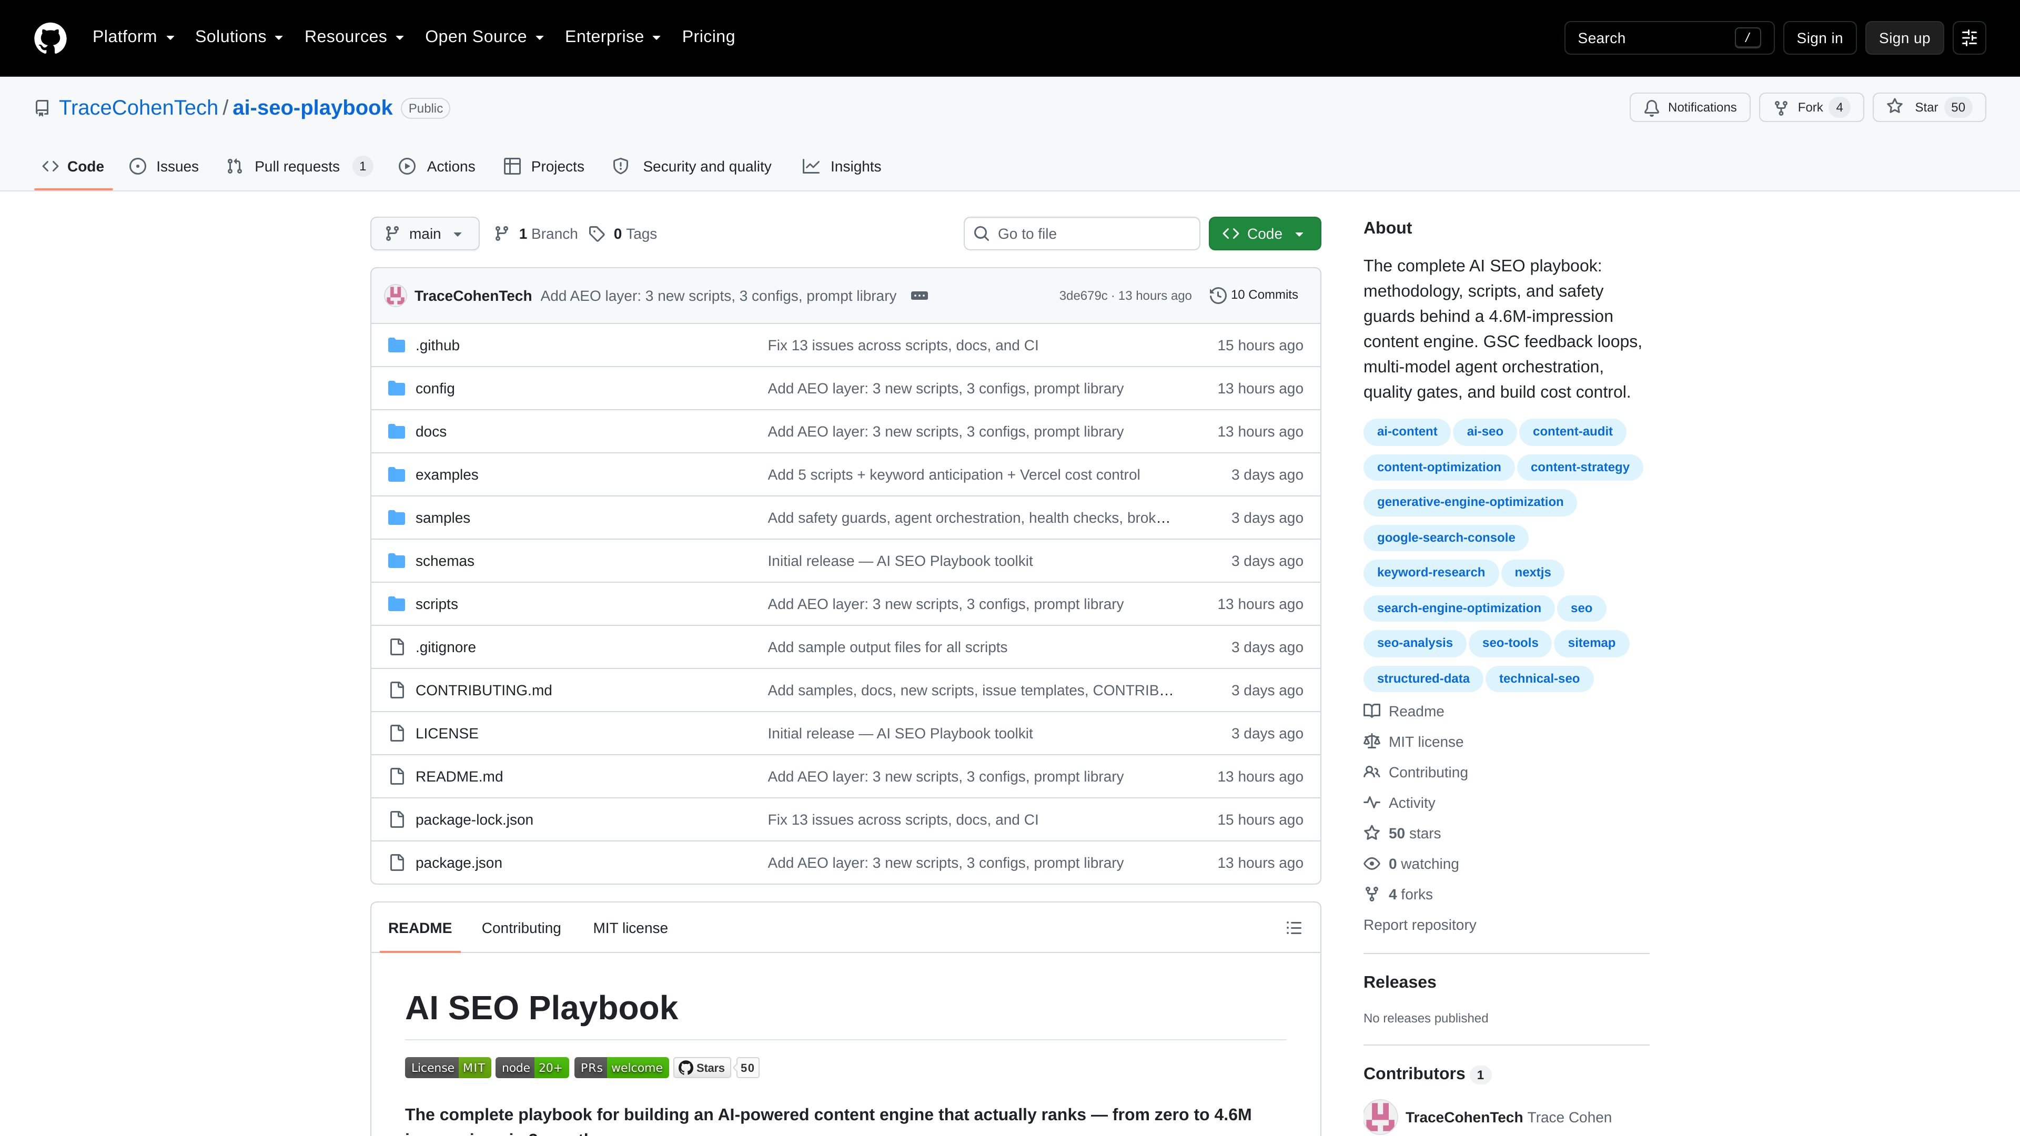Viewport: 2020px width, 1136px height.
Task: Star the ai-seo-playbook repository
Action: coord(1928,107)
